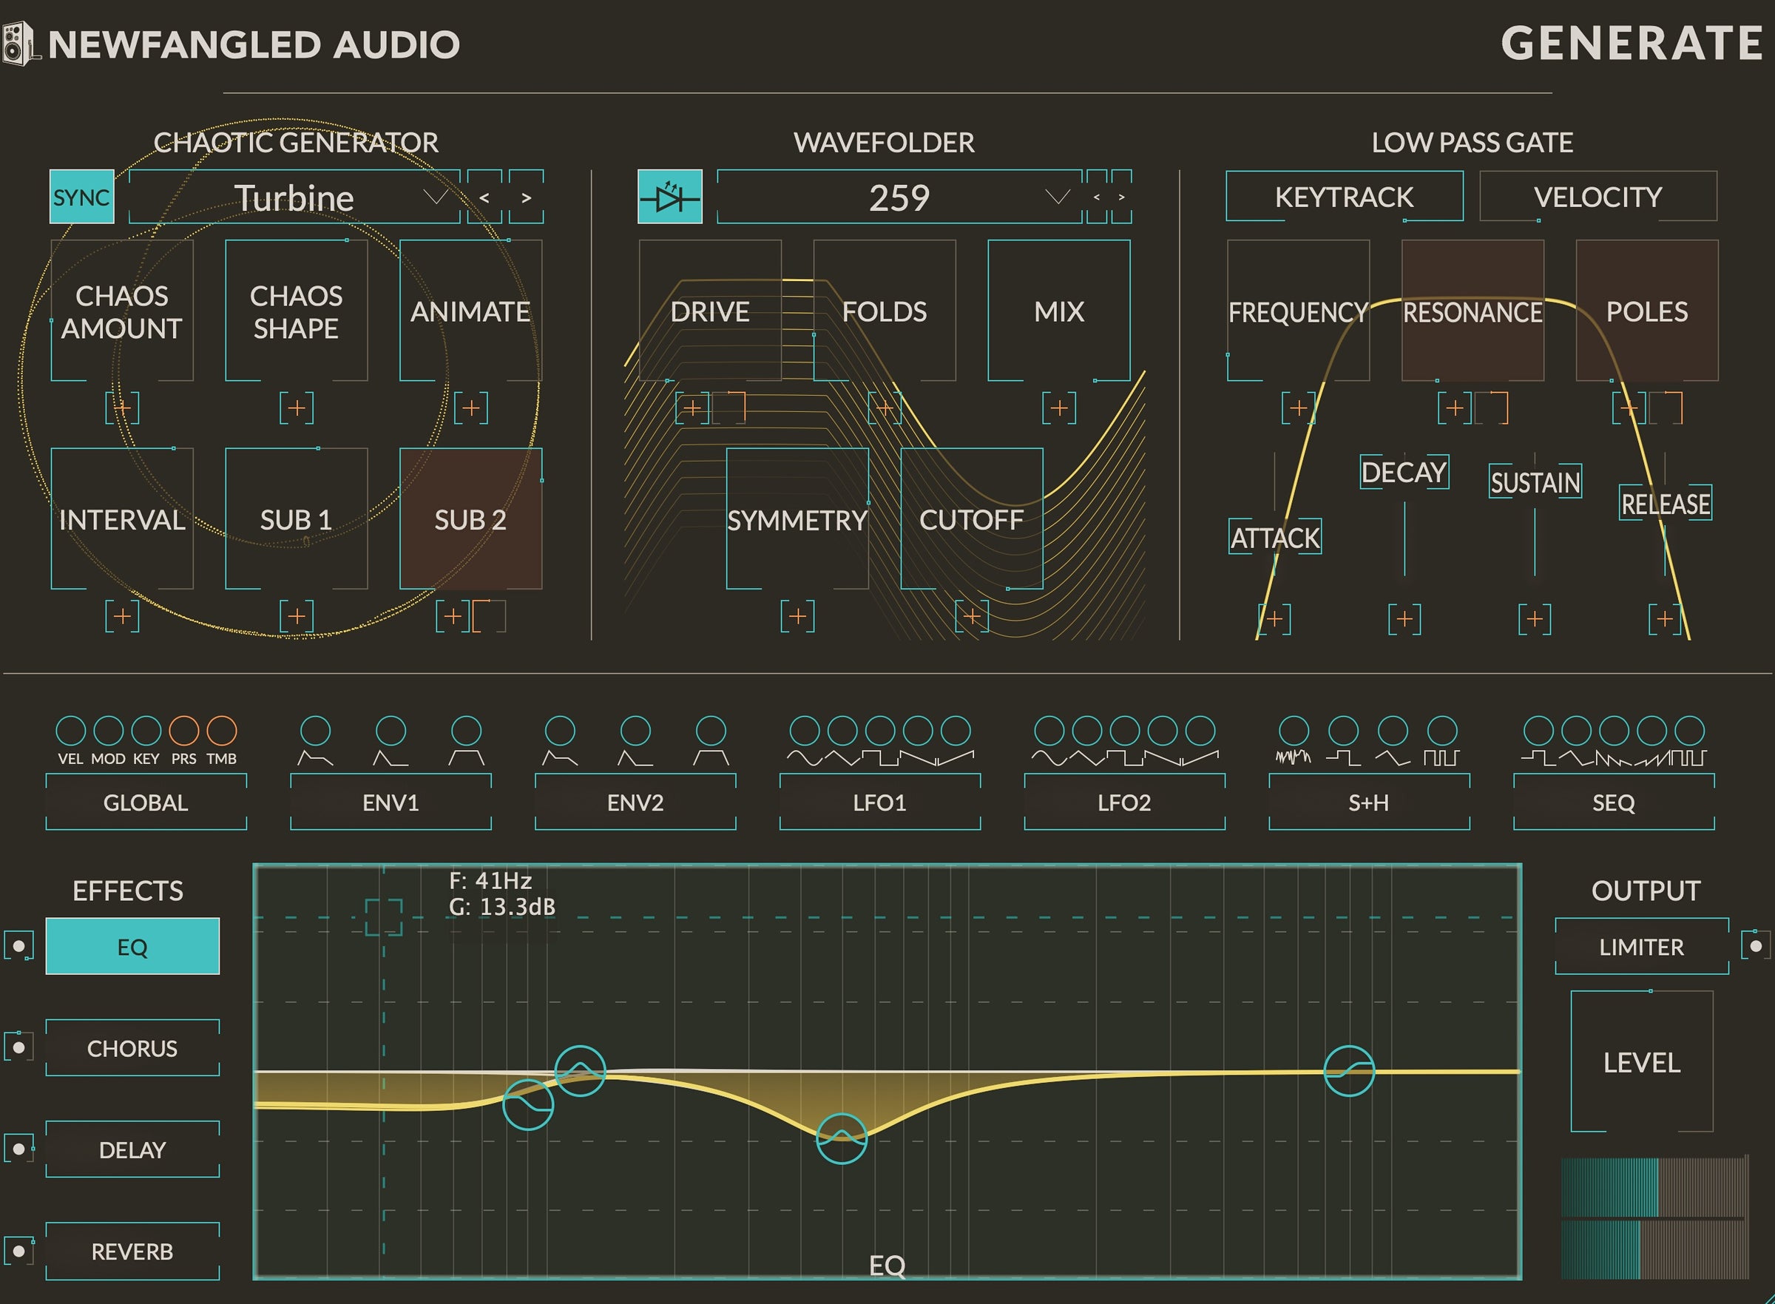1775x1304 pixels.
Task: Select the S+H pulse output circle
Action: [1443, 730]
